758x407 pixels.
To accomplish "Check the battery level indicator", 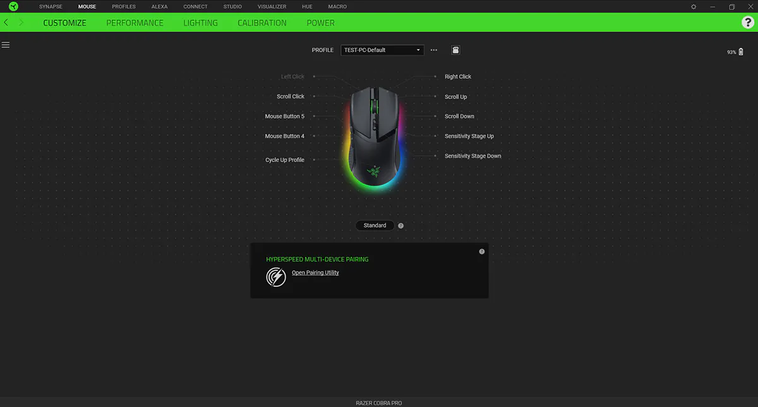I will (x=742, y=52).
